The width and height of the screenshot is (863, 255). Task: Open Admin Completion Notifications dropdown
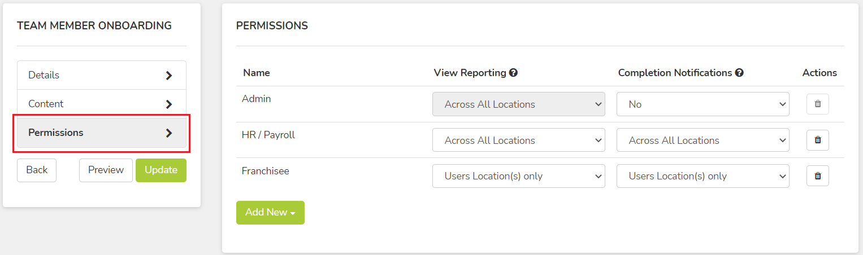pos(702,104)
